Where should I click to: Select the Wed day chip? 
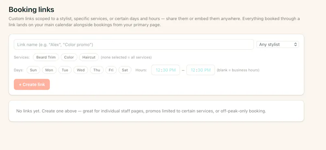pyautogui.click(x=81, y=70)
